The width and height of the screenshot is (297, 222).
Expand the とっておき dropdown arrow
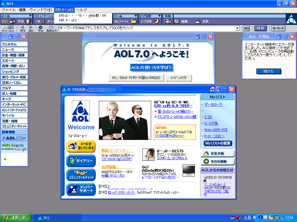[160, 16]
